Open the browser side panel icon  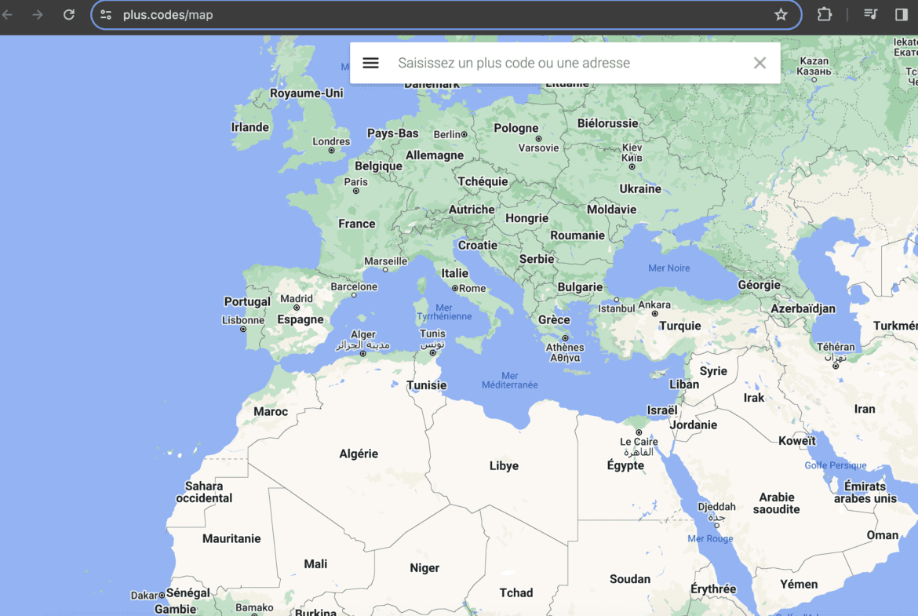coord(899,14)
